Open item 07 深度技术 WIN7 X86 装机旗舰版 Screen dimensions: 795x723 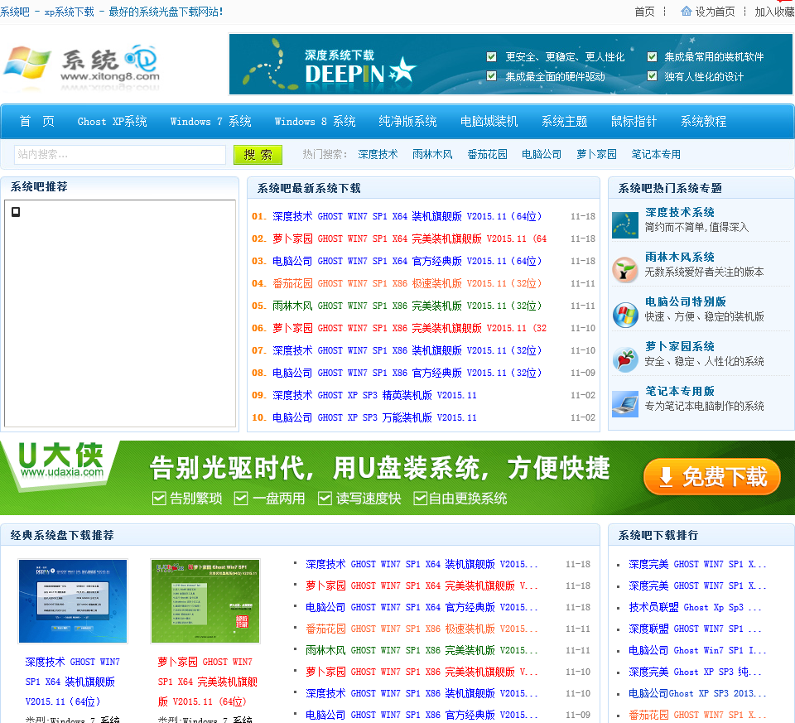coord(407,350)
